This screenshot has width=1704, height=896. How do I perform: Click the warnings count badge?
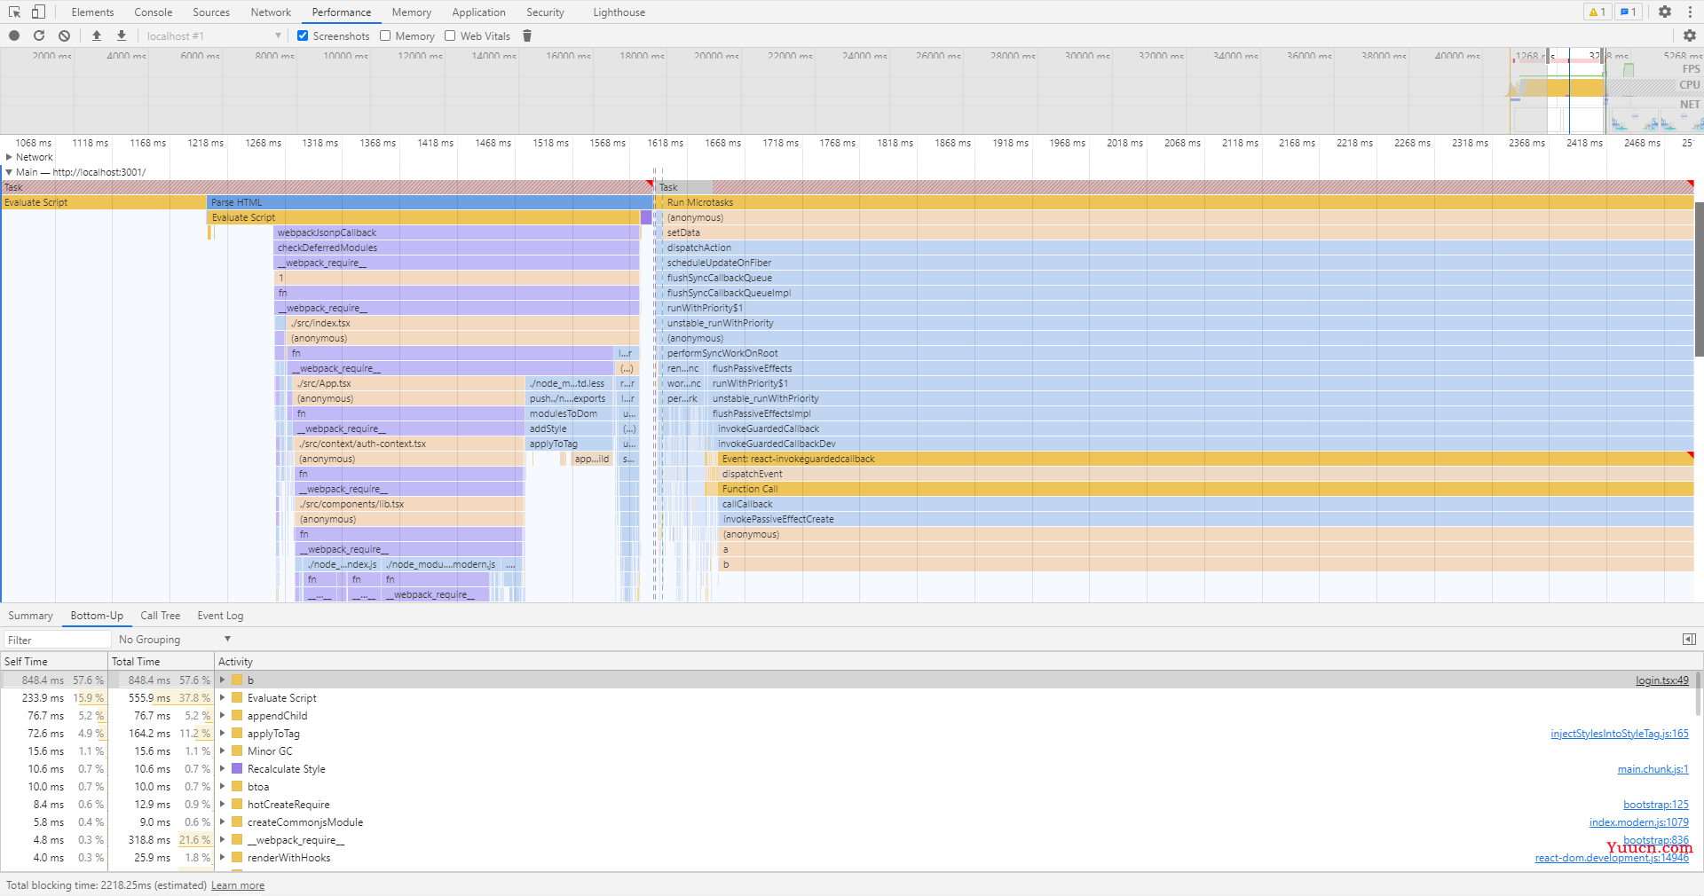[x=1597, y=12]
